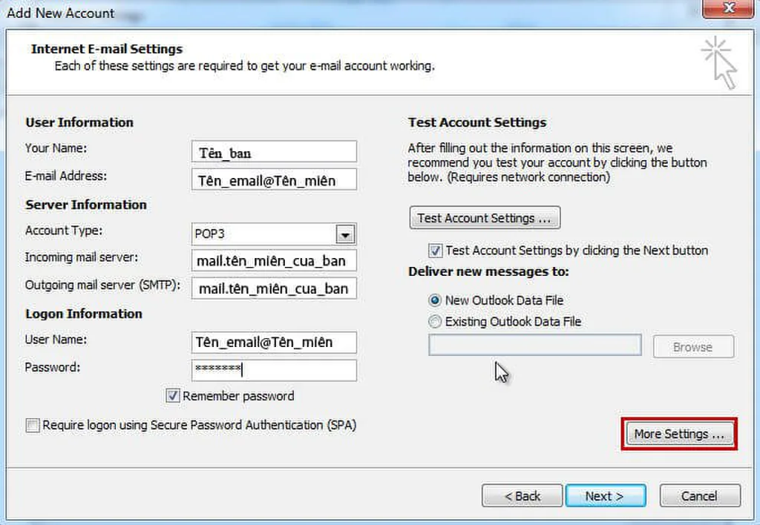The height and width of the screenshot is (525, 760).
Task: Proceed with the Next button
Action: (x=606, y=496)
